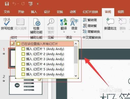
Task: Convert text with 简转繁
Action: (x=90, y=26)
